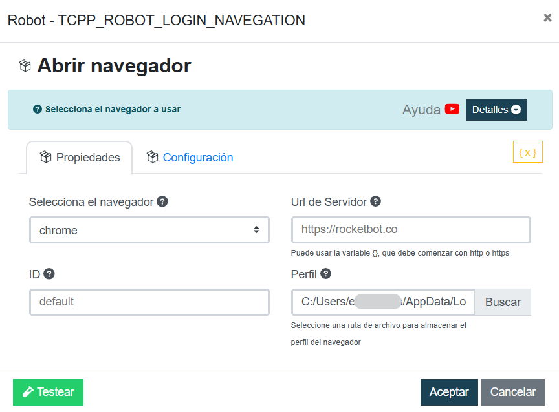
Task: Click the YouTube help video icon
Action: coord(452,109)
